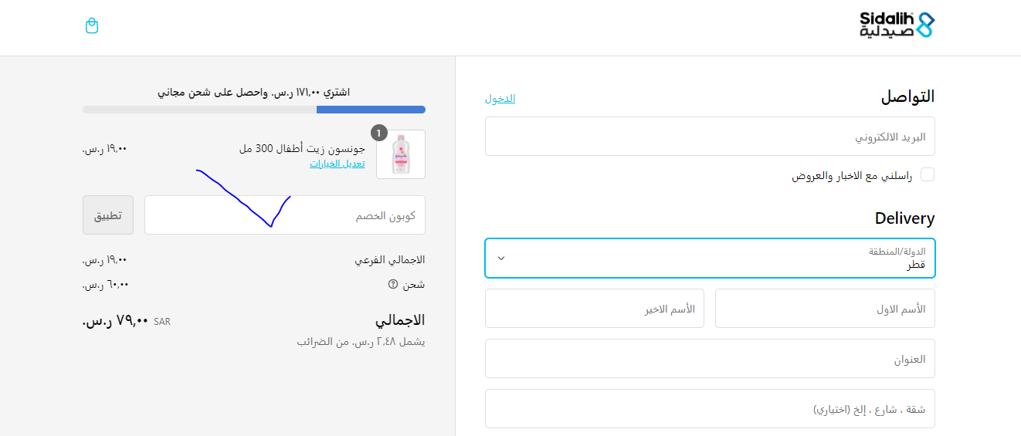Focus the البريد الالكتروني email field

pos(710,137)
